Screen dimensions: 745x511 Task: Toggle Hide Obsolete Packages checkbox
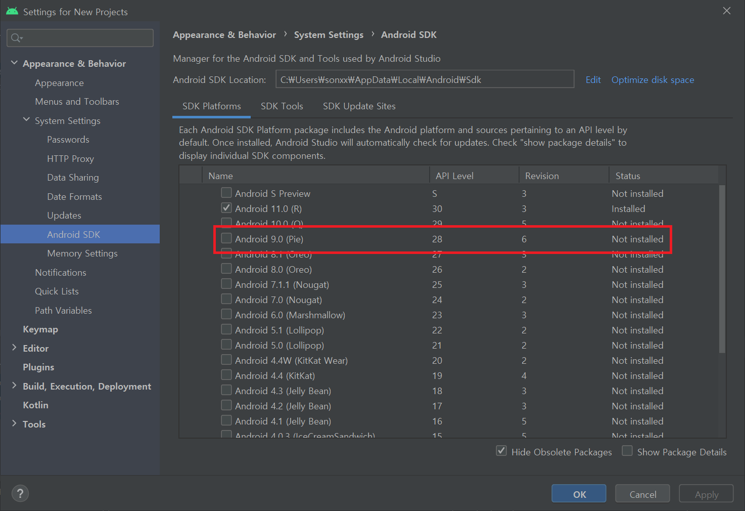coord(501,451)
